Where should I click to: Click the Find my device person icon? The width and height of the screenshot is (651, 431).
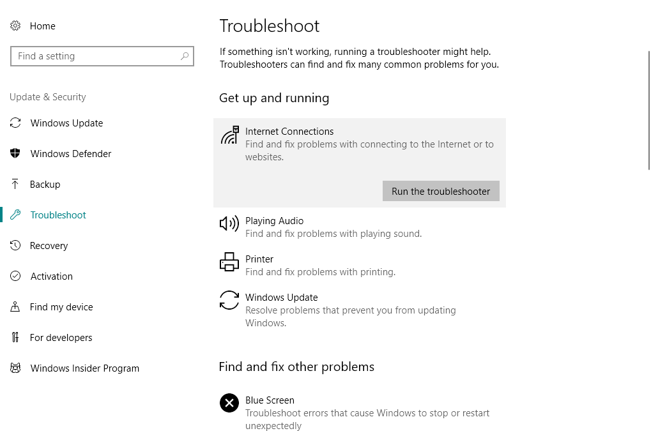15,307
